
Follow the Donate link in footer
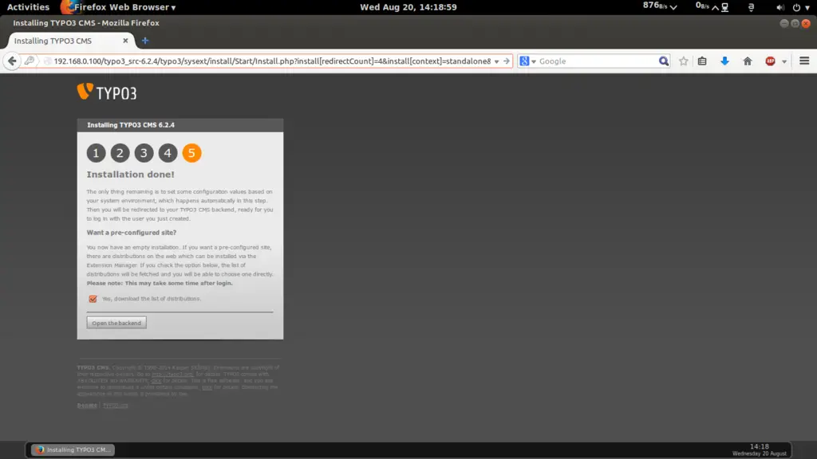click(x=87, y=406)
